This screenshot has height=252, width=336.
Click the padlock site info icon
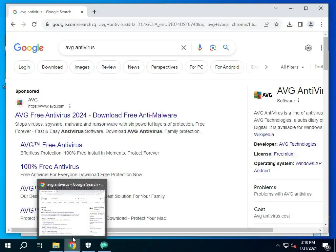47,24
